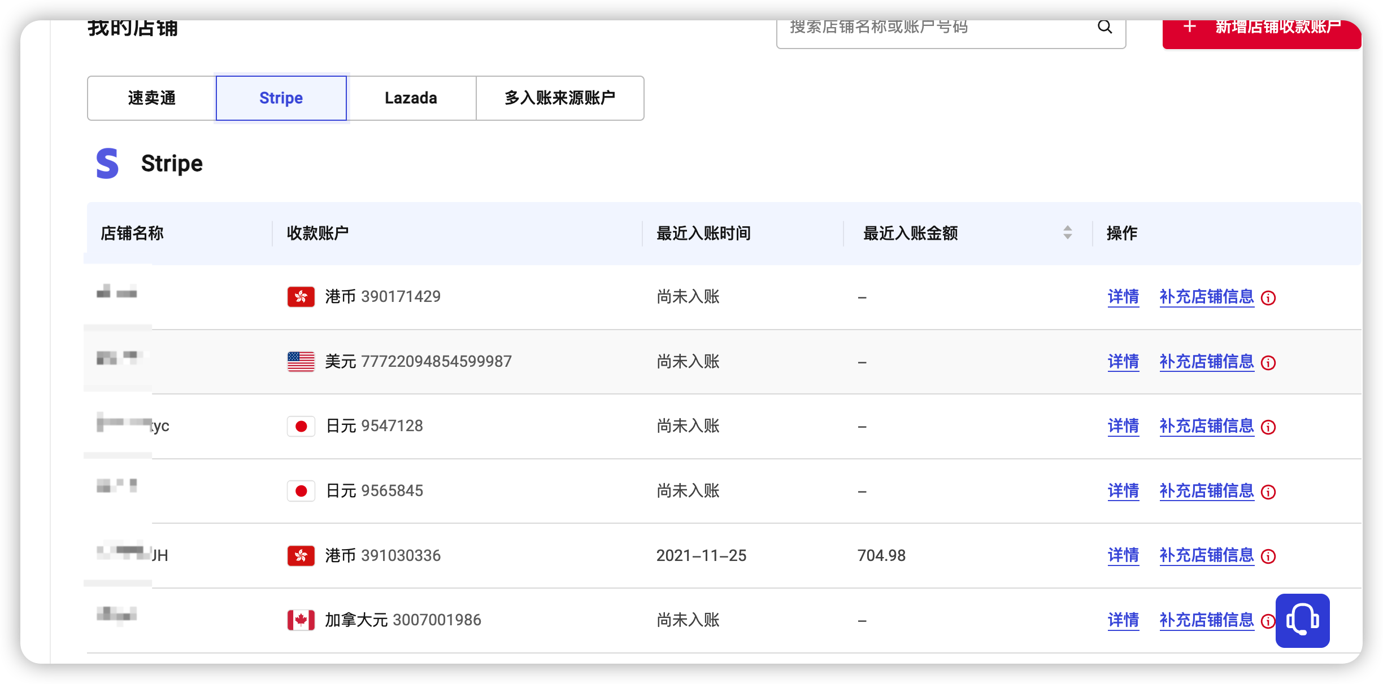Click the Stripe "S" logo icon
Screen dimensions: 1383x684
(x=106, y=163)
